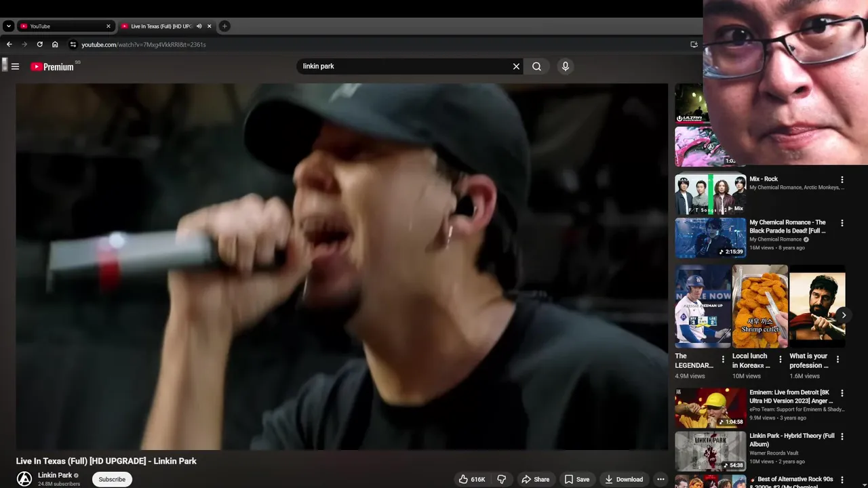
Task: Subscribe to Linkin Park channel
Action: coord(112,479)
